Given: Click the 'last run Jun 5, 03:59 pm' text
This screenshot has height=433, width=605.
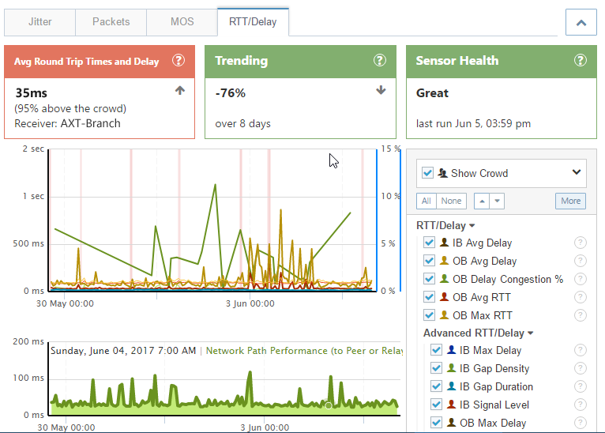Looking at the screenshot, I should (473, 123).
